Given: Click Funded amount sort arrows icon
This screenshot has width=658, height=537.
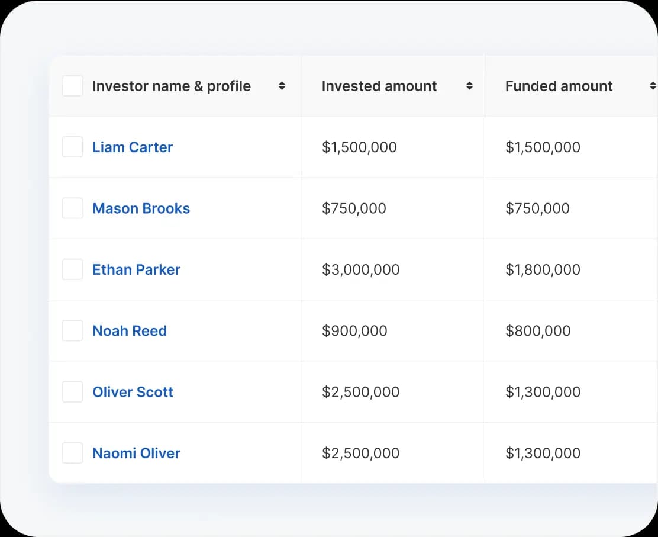Looking at the screenshot, I should (653, 86).
